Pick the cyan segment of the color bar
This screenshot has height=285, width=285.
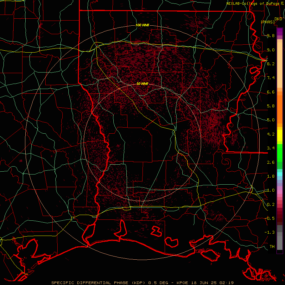(x=280, y=174)
